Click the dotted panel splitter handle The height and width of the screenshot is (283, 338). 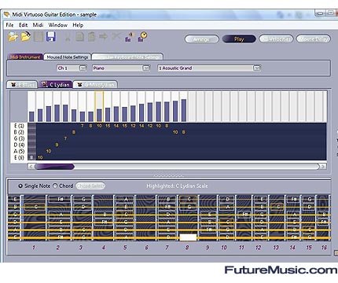168,176
